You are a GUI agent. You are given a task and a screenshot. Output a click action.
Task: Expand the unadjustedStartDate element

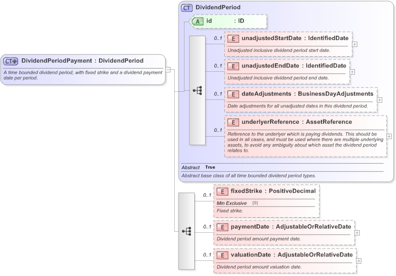click(354, 44)
